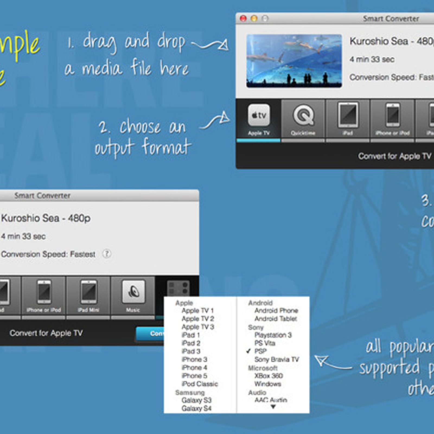
Task: Click the blue Convert button
Action: click(150, 333)
